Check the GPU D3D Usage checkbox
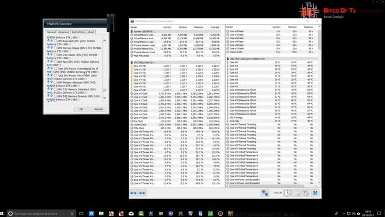The width and height of the screenshot is (385, 217). (55, 55)
